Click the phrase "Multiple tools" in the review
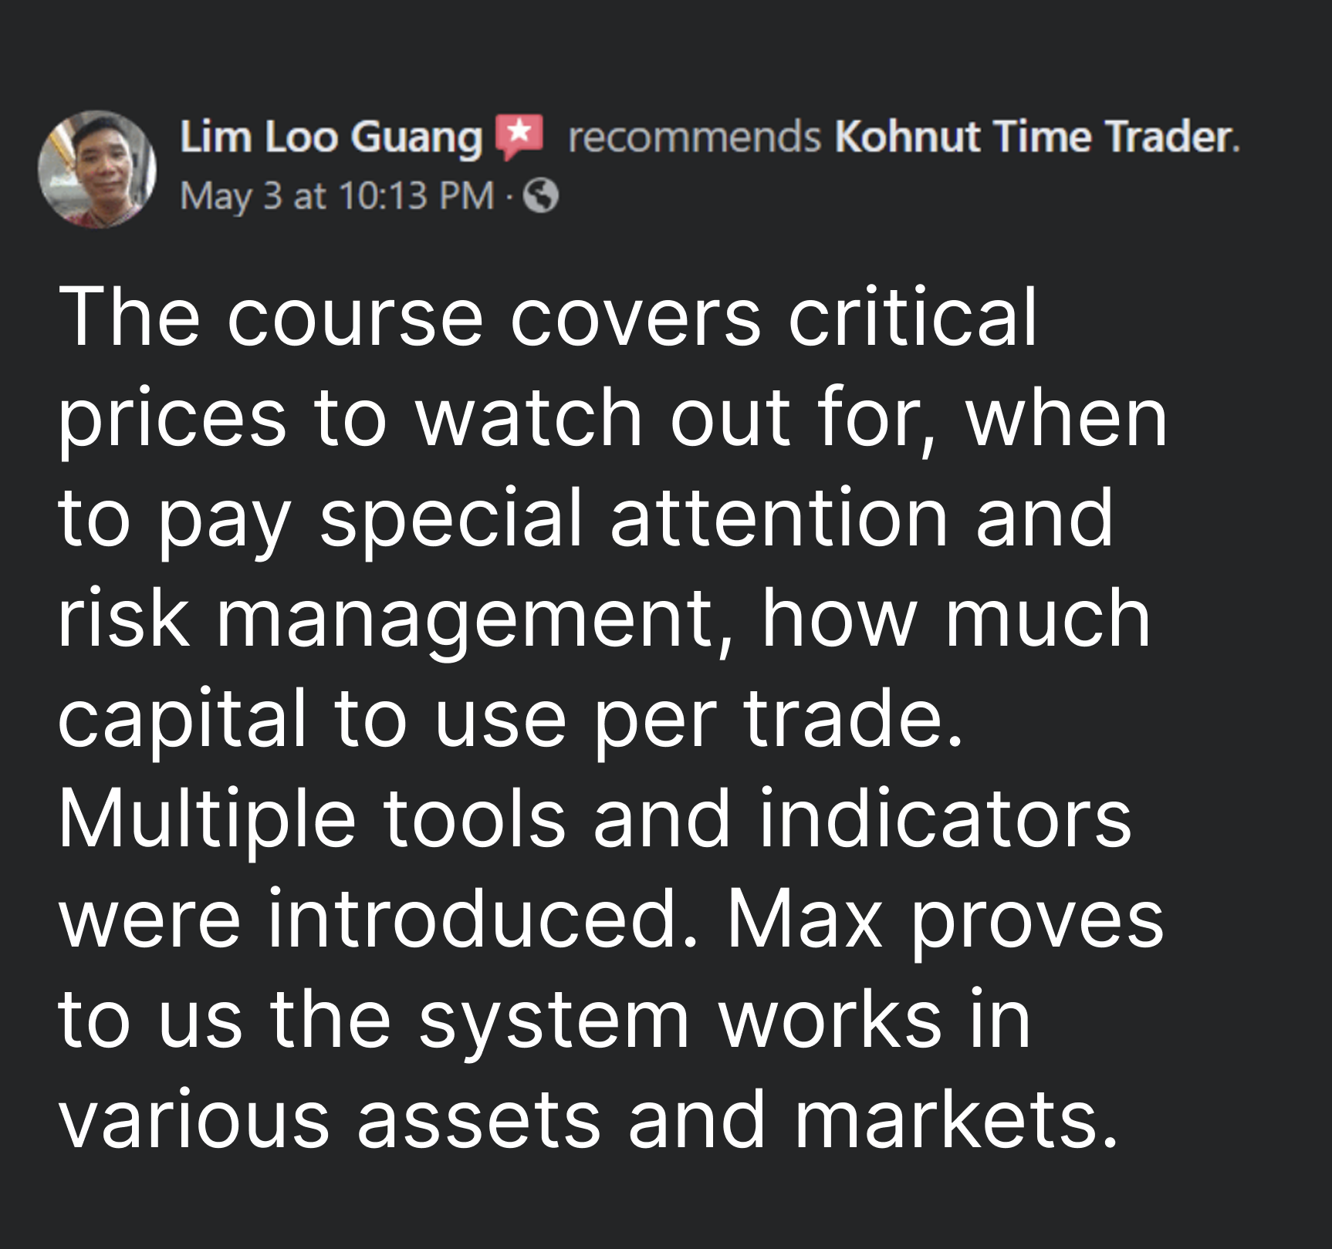 click(312, 818)
